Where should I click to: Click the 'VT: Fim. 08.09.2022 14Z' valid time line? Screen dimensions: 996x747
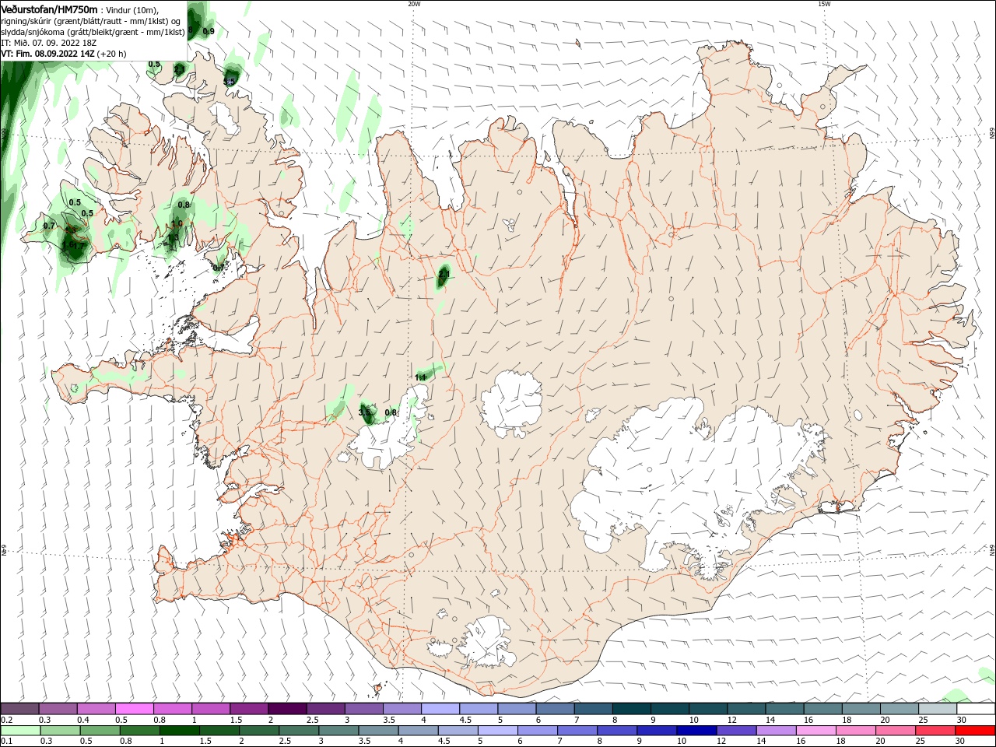[48, 54]
